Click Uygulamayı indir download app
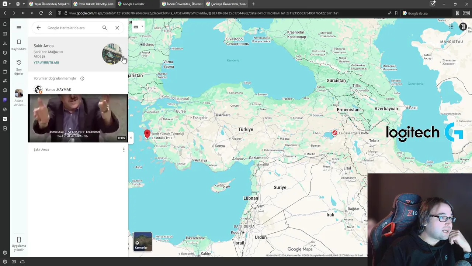This screenshot has width=472, height=266. tap(19, 244)
